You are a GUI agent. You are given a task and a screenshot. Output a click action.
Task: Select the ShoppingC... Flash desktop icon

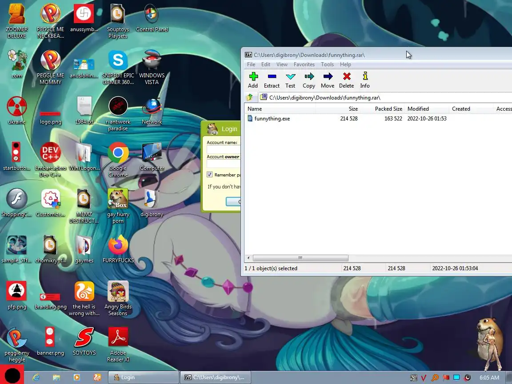tap(16, 203)
